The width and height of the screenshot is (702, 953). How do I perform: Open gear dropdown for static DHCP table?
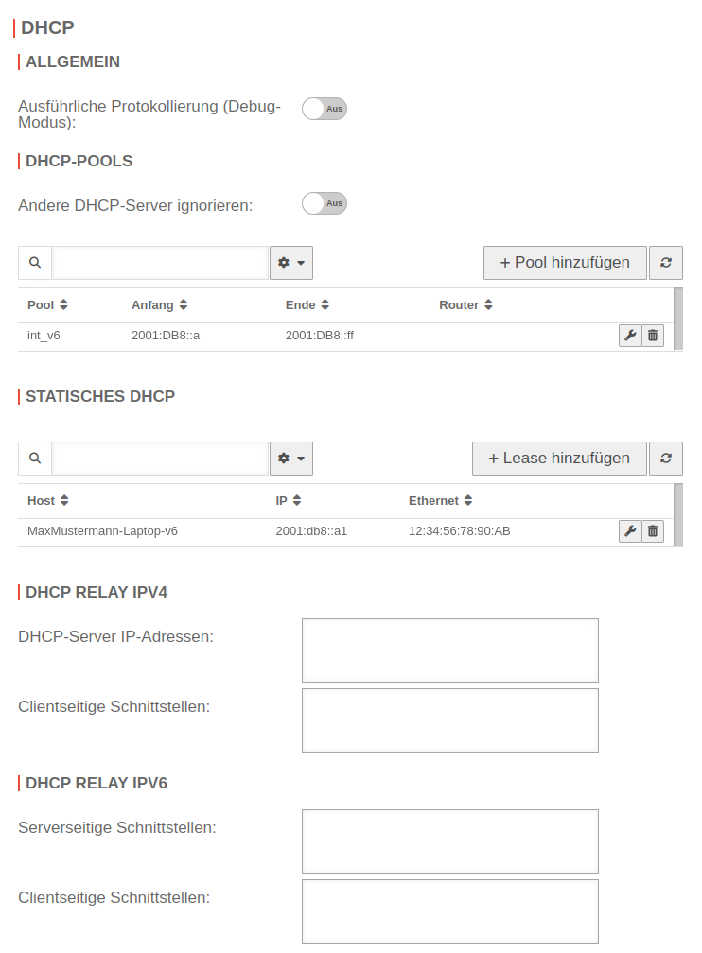pos(290,459)
